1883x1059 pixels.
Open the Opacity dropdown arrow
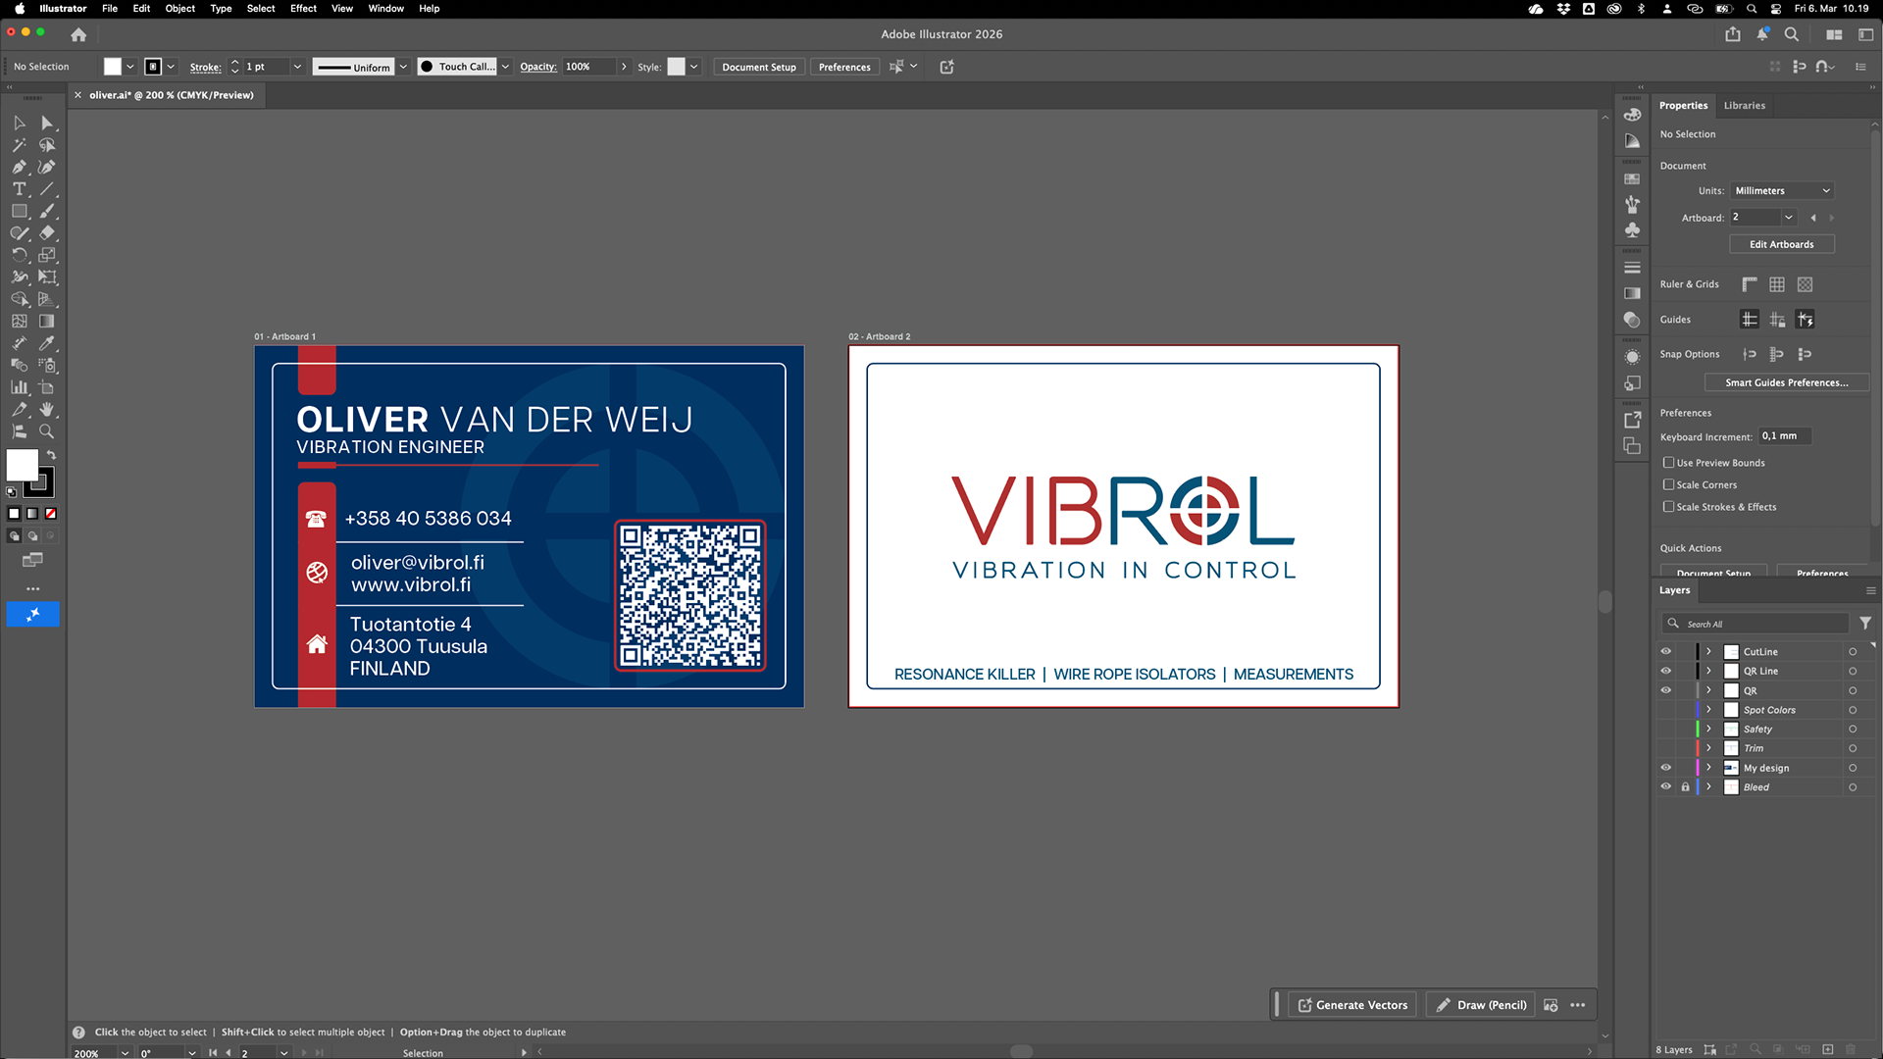pos(624,67)
